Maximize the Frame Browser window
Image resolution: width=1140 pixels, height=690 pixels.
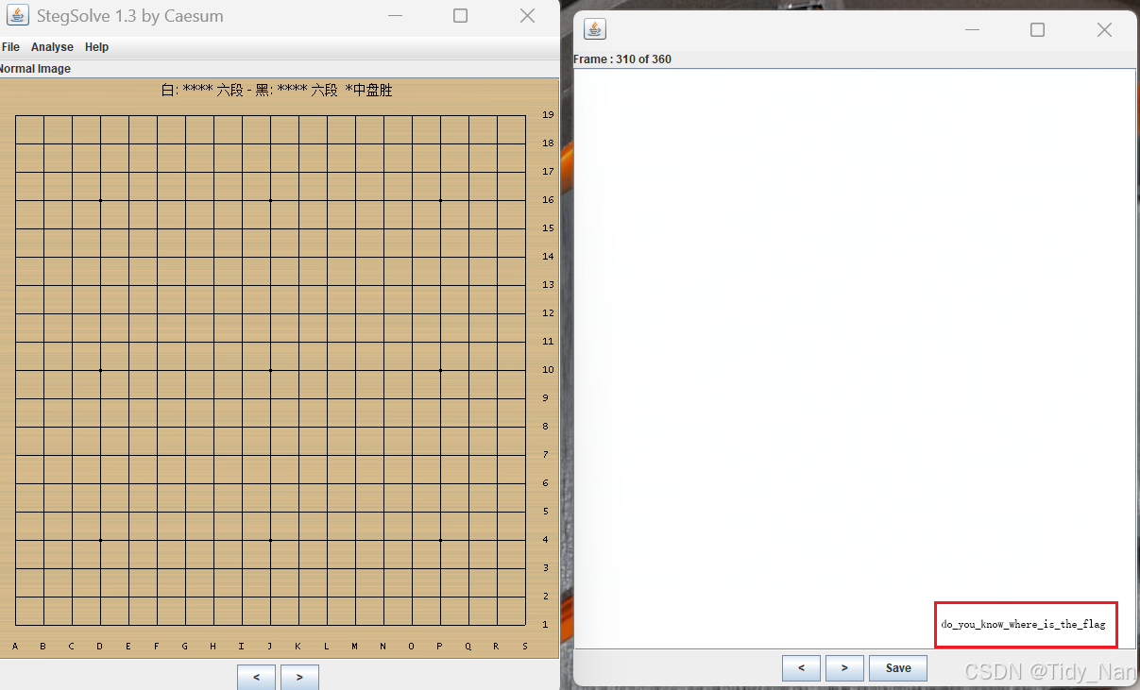tap(1037, 29)
